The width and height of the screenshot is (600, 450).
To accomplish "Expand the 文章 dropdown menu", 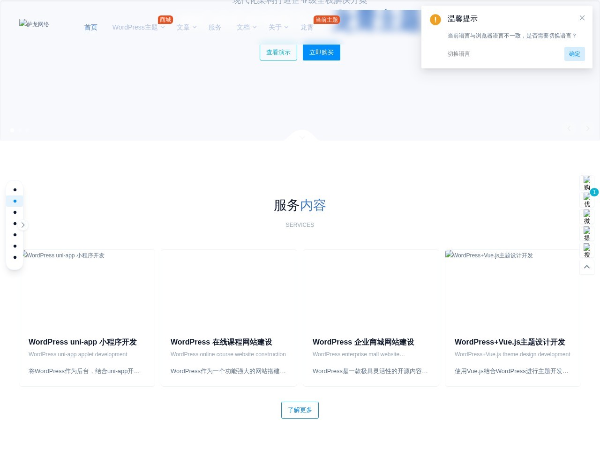I will tap(187, 27).
